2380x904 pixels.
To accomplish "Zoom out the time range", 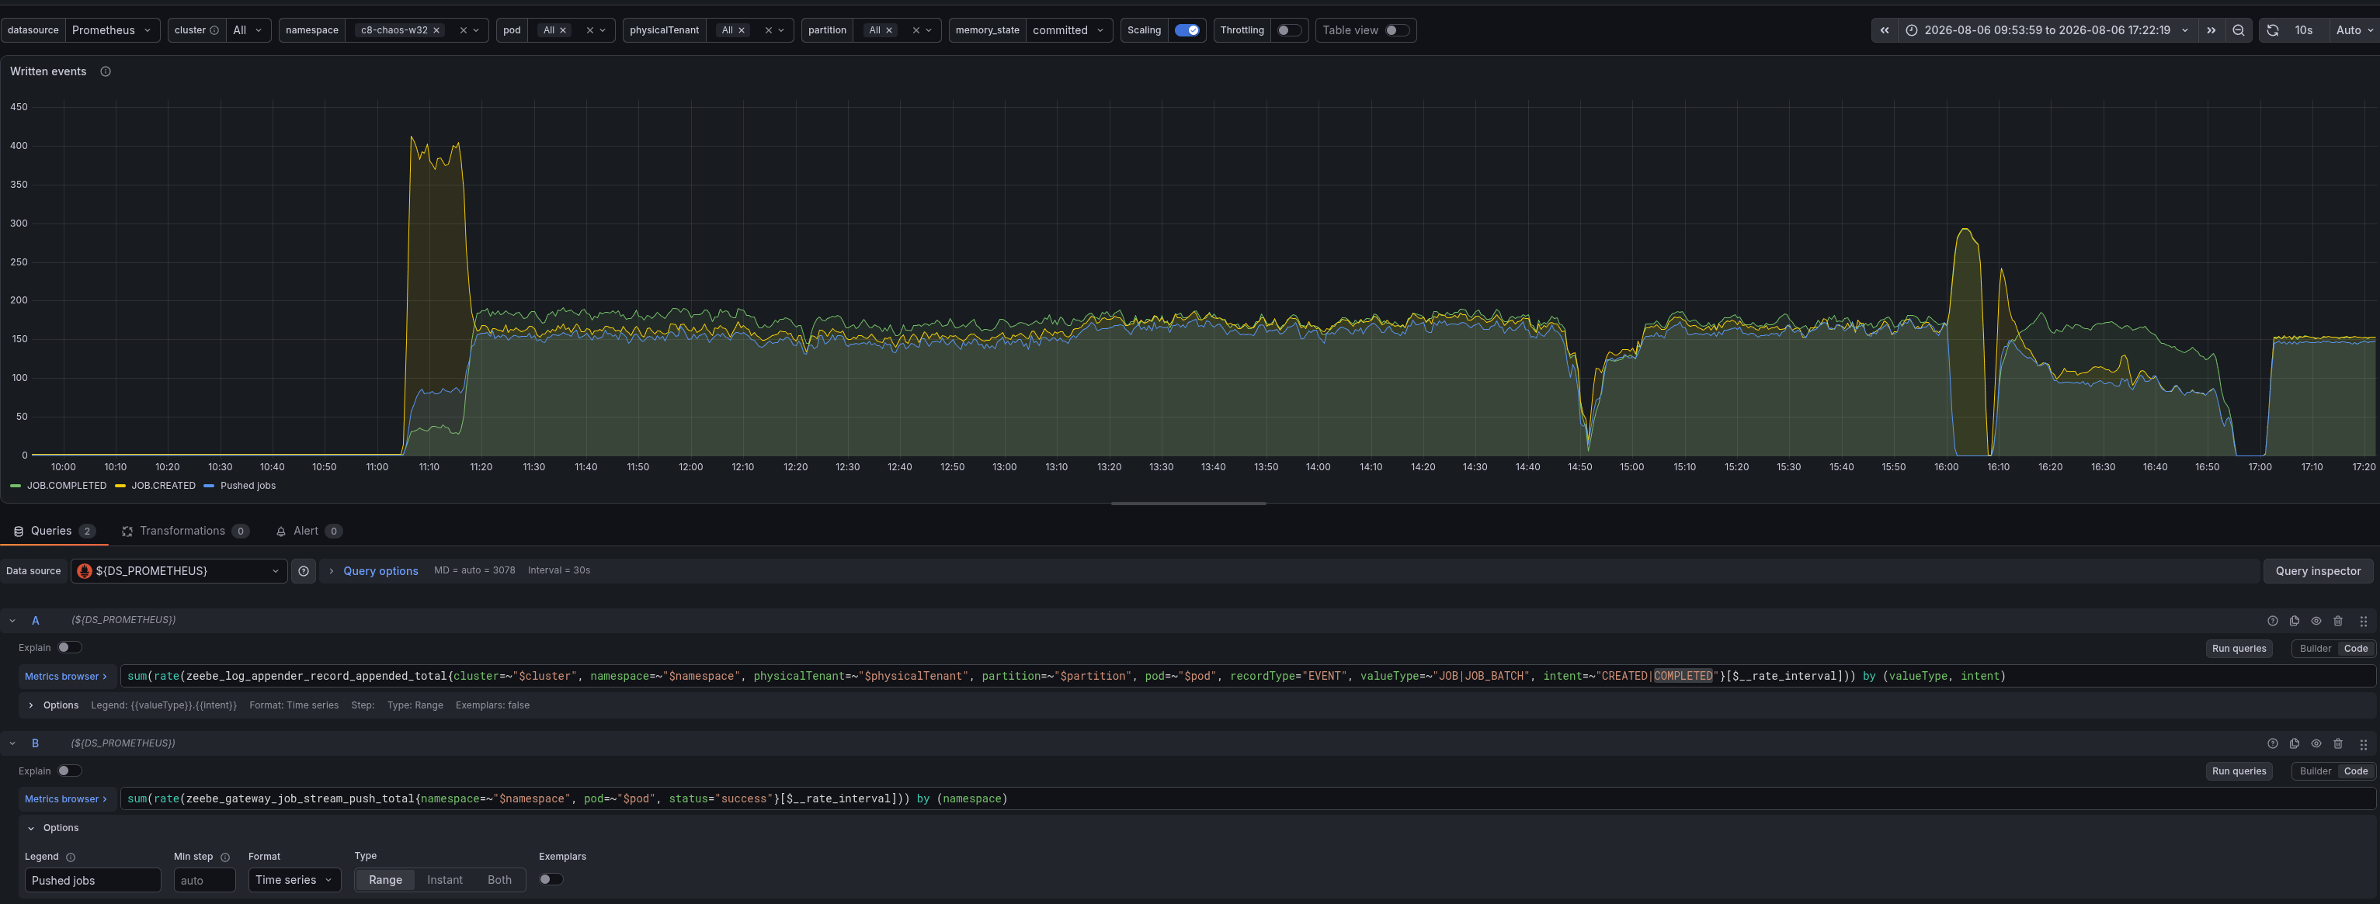I will [2238, 30].
